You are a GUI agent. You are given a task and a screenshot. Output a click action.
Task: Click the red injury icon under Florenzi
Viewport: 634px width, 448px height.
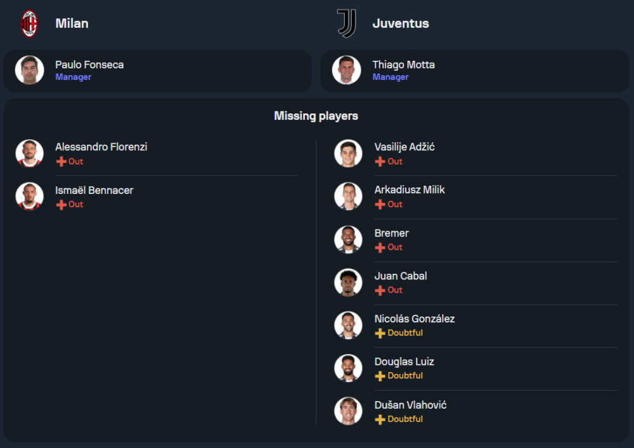(61, 162)
